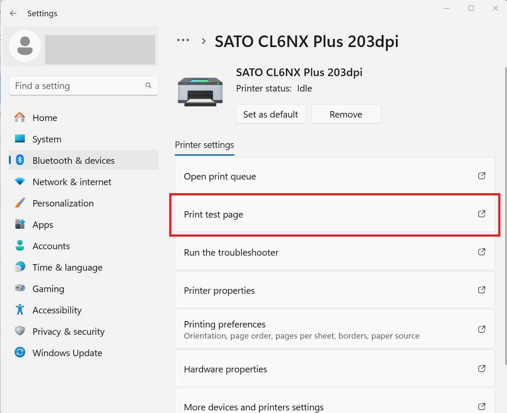Open the breadcrumb overflow ellipsis menu

click(x=183, y=40)
